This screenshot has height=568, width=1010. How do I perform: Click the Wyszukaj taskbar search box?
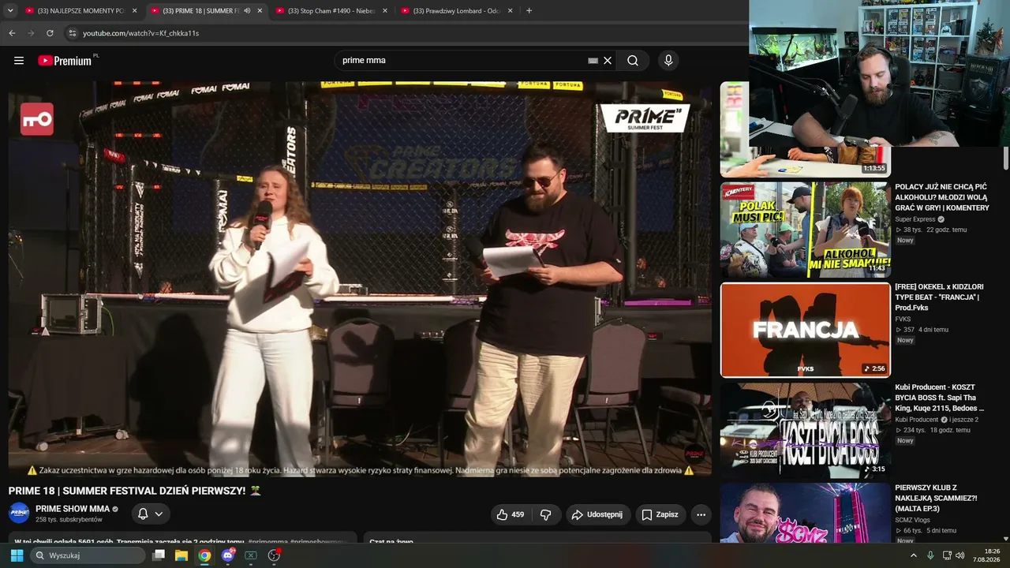pyautogui.click(x=88, y=555)
